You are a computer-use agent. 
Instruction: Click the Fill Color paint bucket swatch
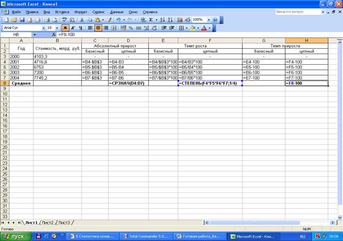pyautogui.click(x=193, y=27)
